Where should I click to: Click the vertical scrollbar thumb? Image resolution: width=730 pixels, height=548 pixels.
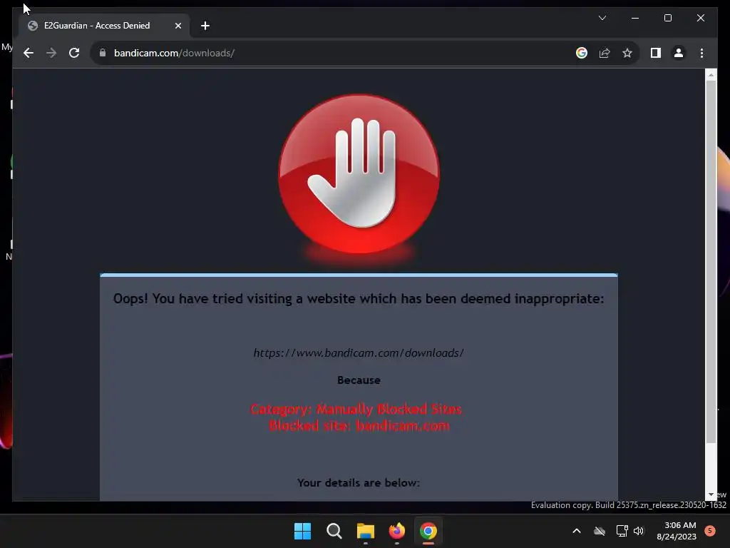pyautogui.click(x=711, y=261)
